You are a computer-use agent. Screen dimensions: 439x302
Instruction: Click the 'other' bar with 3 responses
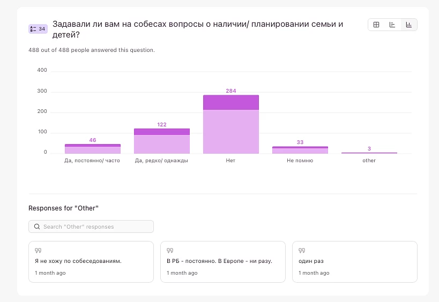click(369, 153)
